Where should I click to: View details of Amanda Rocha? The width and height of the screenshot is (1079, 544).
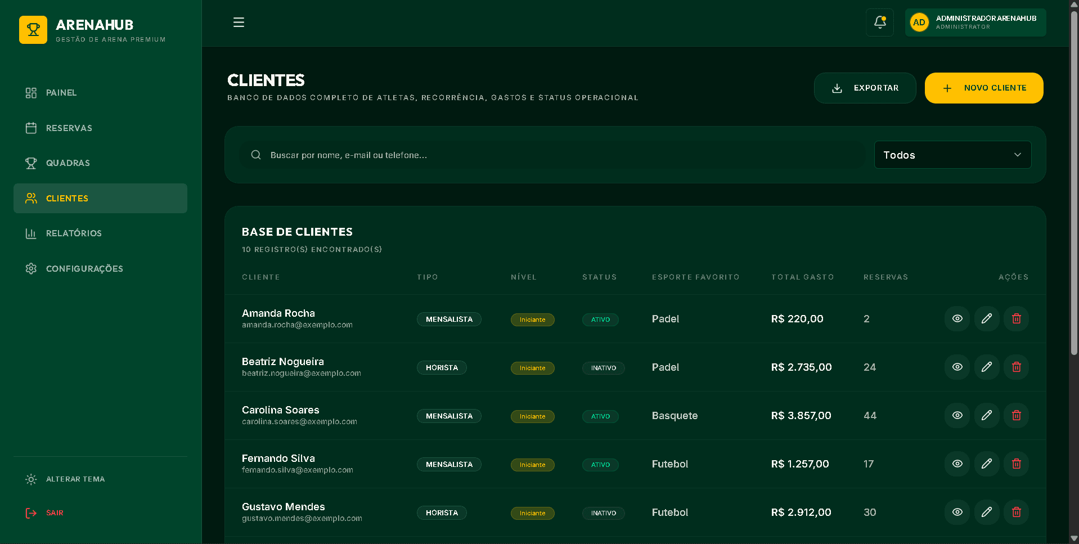tap(957, 319)
